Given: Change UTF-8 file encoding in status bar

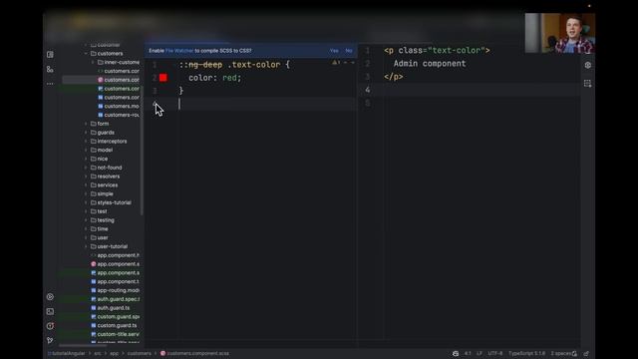Looking at the screenshot, I should (x=495, y=354).
